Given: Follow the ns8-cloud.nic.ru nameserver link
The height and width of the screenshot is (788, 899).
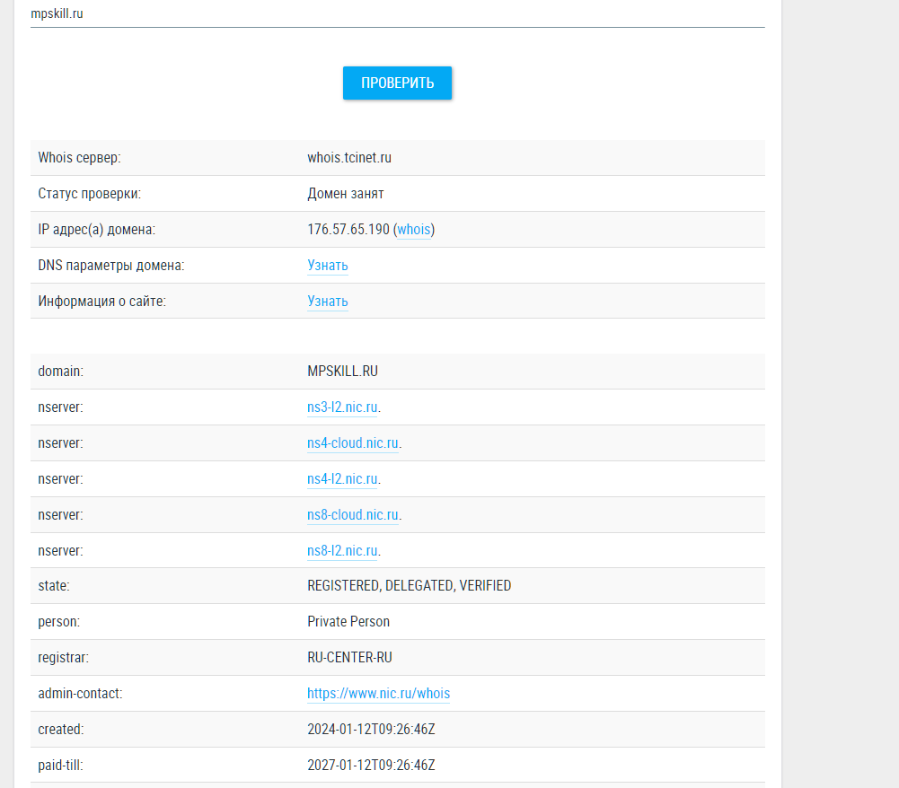Looking at the screenshot, I should click(x=352, y=515).
